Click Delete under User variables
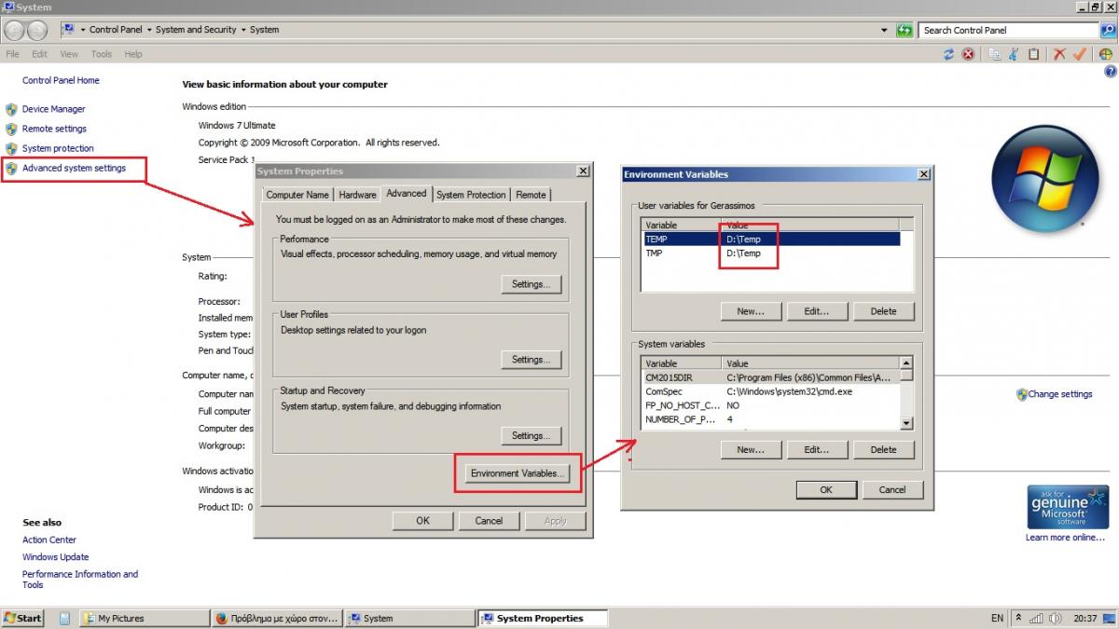Image resolution: width=1119 pixels, height=629 pixels. (883, 311)
